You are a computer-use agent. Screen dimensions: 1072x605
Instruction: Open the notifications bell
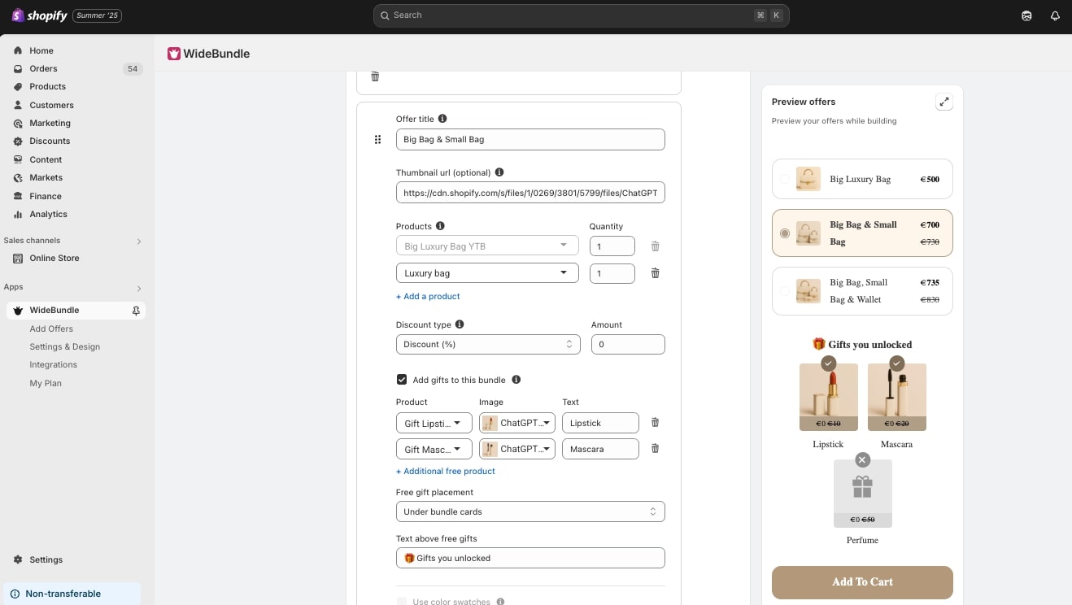tap(1055, 15)
